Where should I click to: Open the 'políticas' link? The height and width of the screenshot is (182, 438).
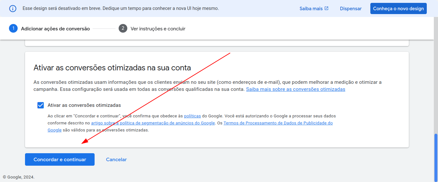pos(192,116)
